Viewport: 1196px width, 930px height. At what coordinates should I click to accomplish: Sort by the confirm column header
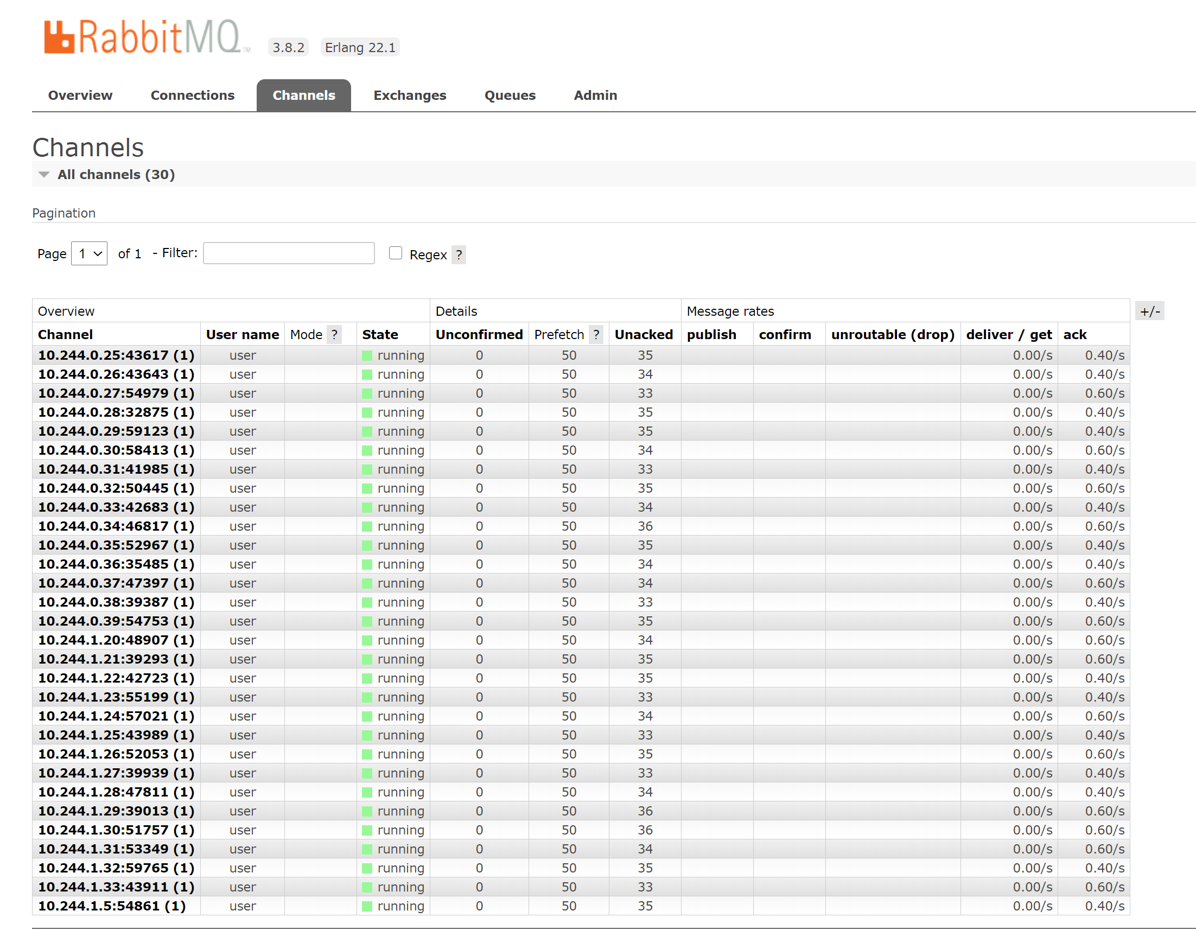(785, 335)
